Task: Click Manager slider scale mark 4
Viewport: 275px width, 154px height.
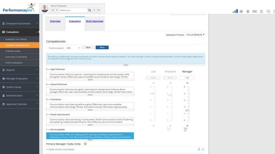Action: pos(184,93)
